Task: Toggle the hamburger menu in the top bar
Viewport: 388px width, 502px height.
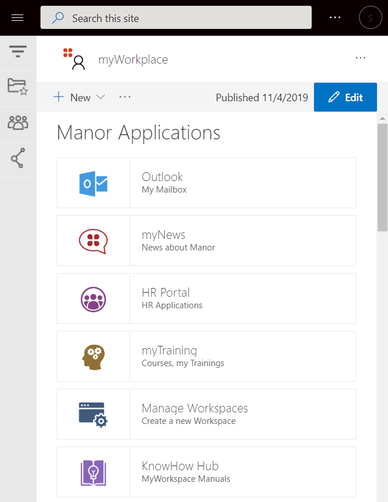Action: 17,17
